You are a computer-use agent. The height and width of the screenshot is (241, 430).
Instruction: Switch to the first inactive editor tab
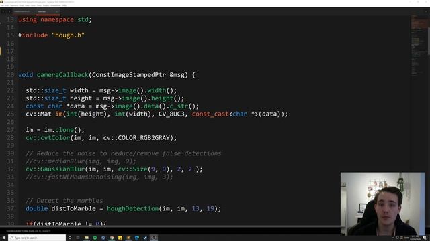22,11
